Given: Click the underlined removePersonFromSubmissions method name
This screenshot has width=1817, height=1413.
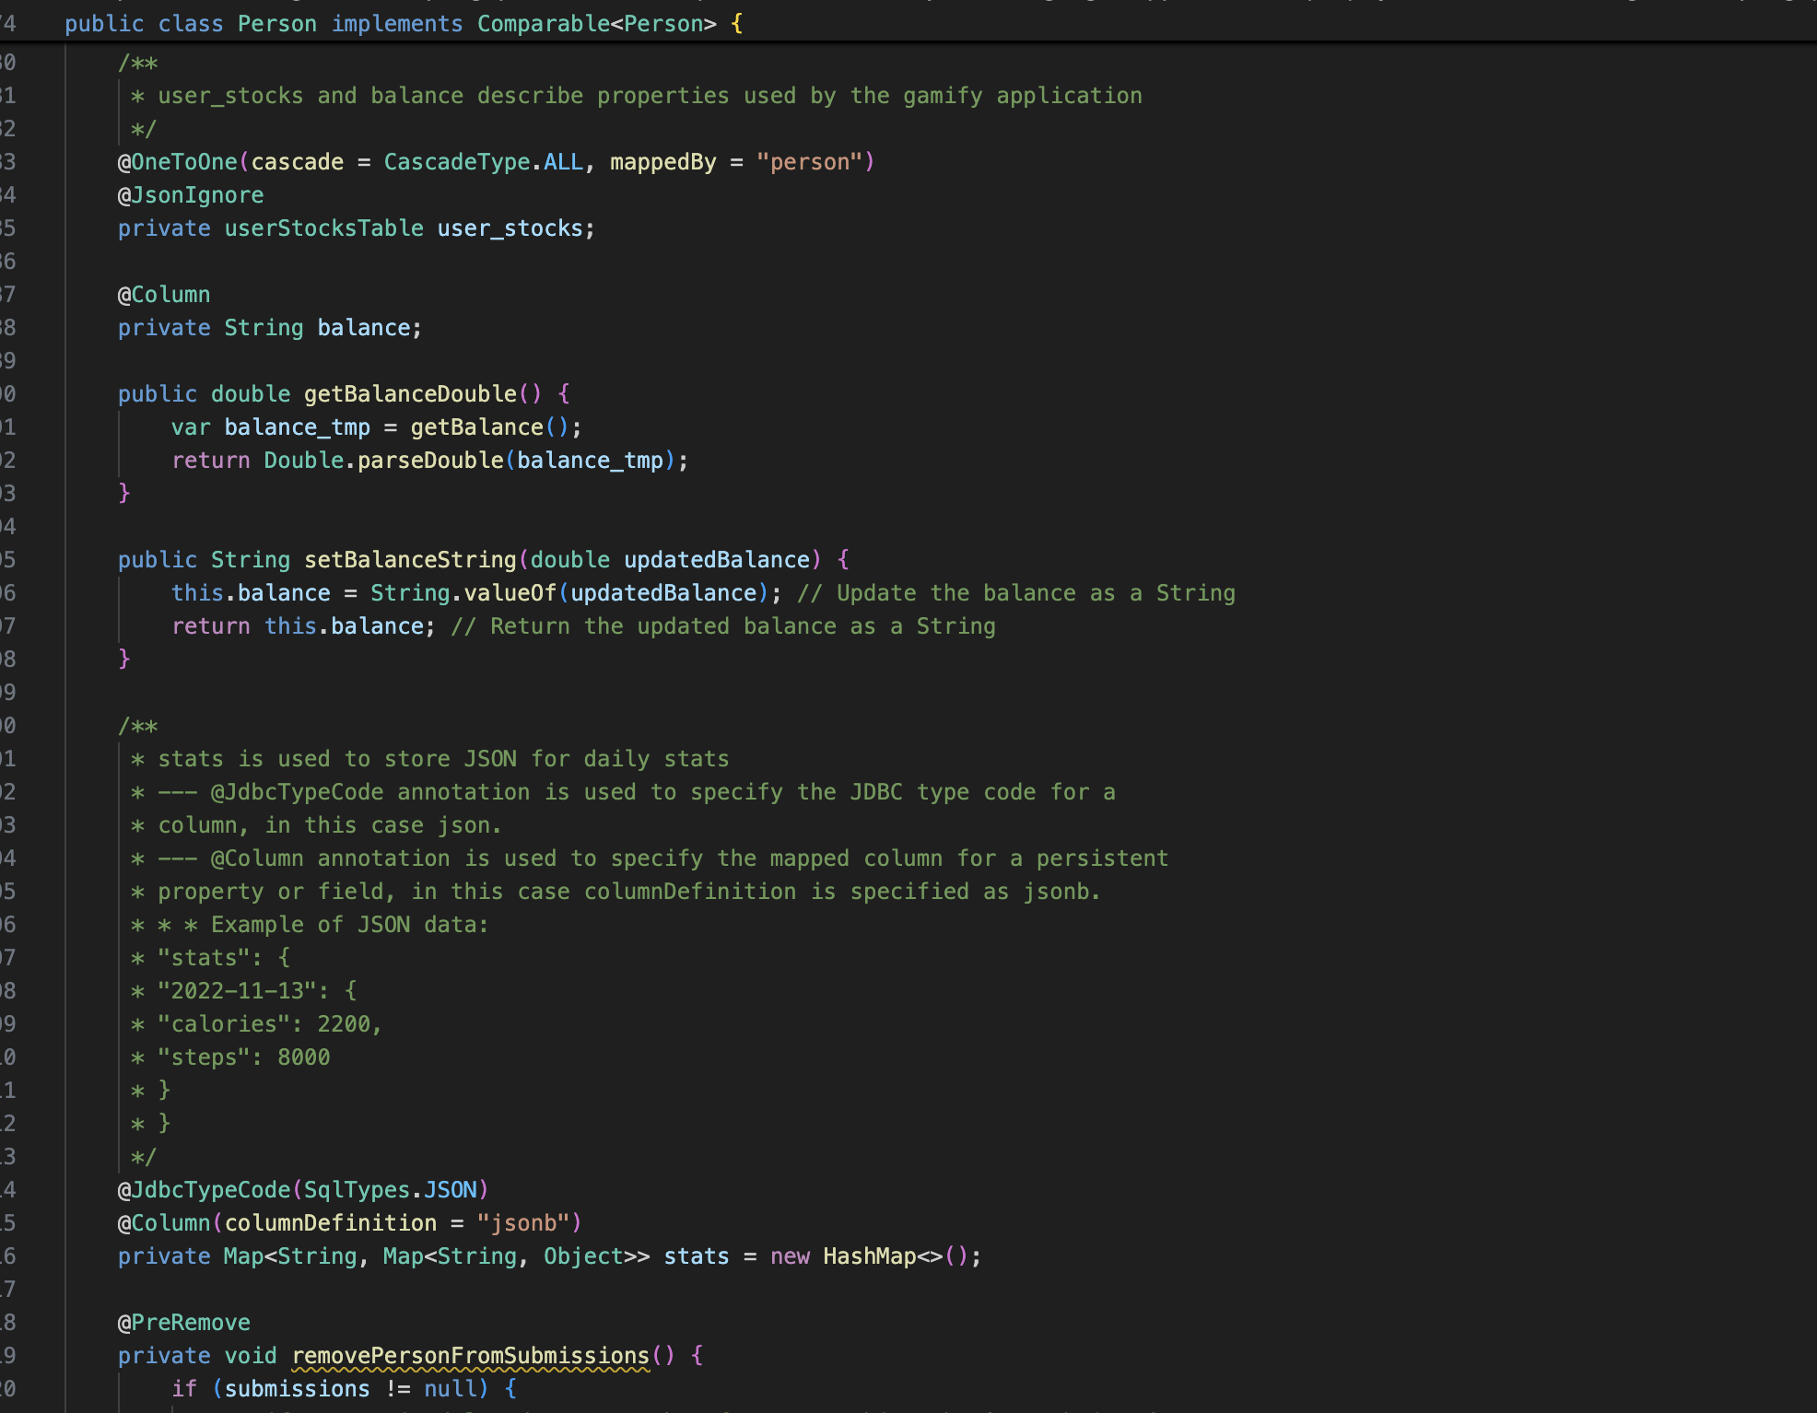Looking at the screenshot, I should pyautogui.click(x=470, y=1356).
